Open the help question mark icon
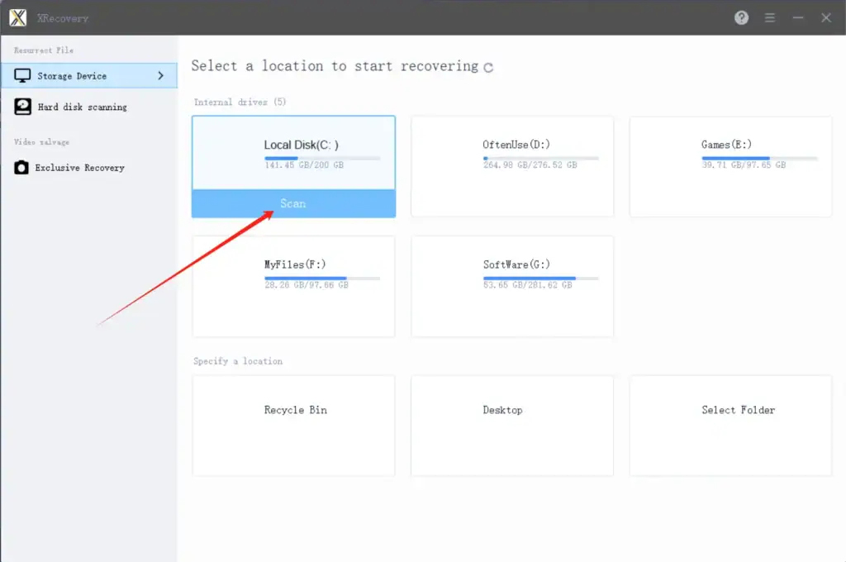Image resolution: width=846 pixels, height=562 pixels. [x=741, y=17]
